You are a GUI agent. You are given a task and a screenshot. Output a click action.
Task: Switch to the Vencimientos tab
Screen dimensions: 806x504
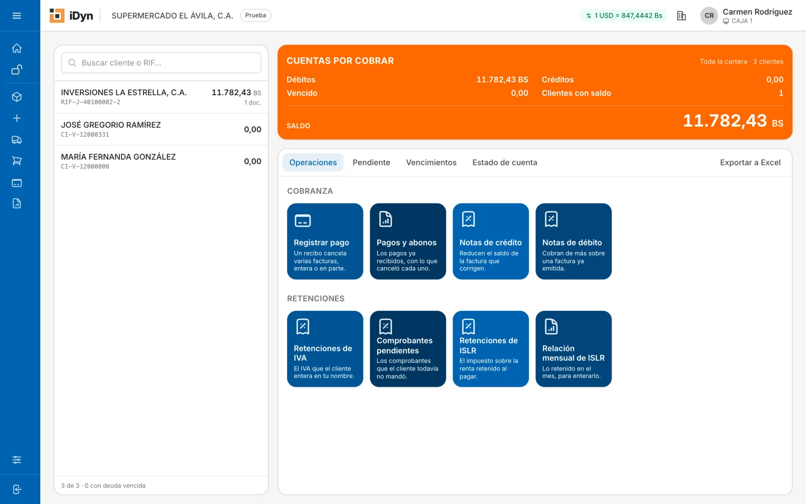tap(431, 162)
